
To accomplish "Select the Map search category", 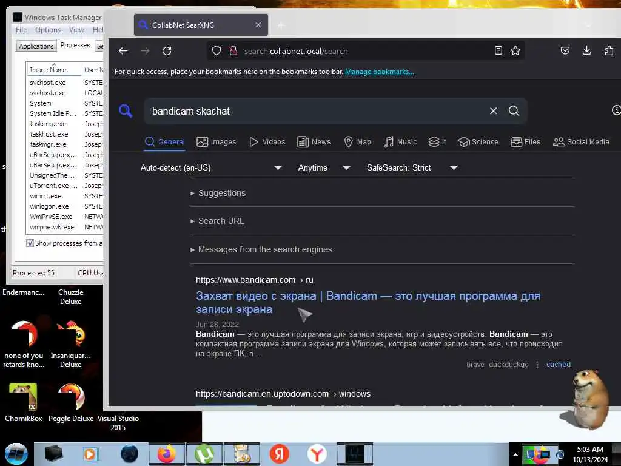I will (358, 142).
